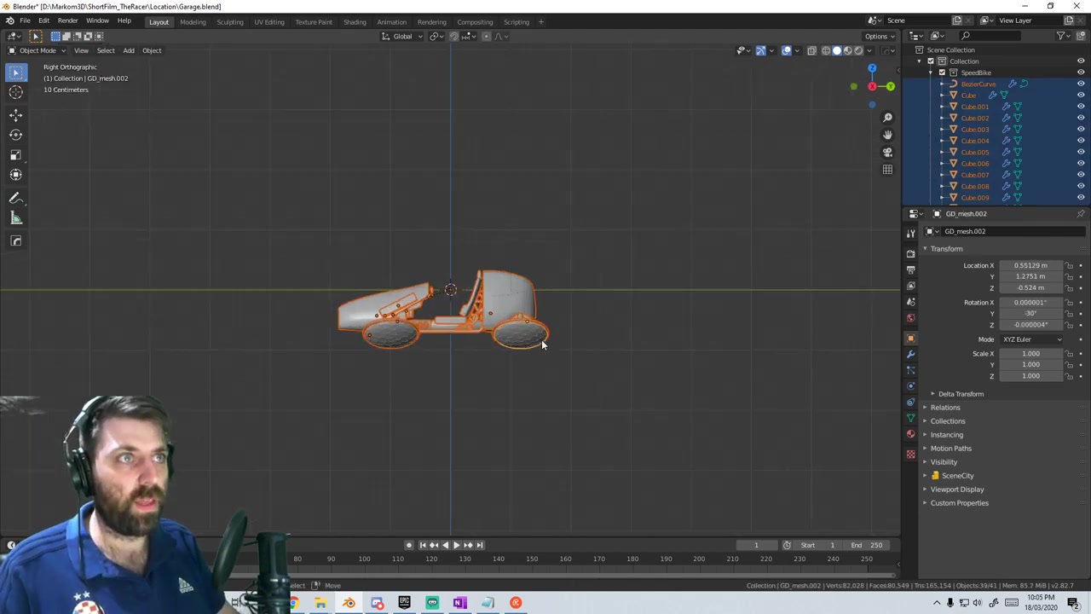Viewport: 1091px width, 614px height.
Task: Open the Rotation Mode XYZ Euler dropdown
Action: click(x=1032, y=339)
